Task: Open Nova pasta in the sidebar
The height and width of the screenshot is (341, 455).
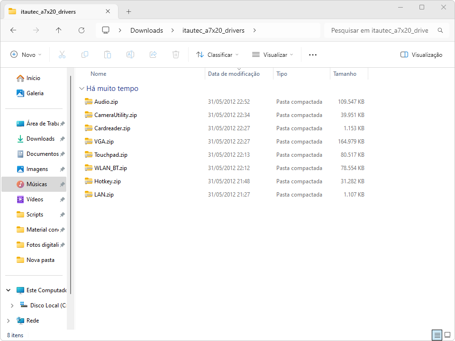Action: pos(36,260)
